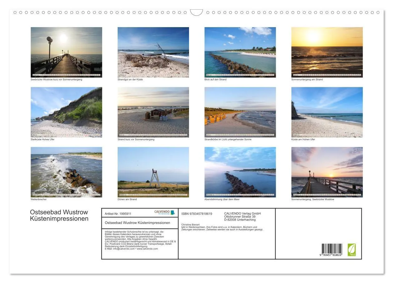
Task: Click caption 'Seebrücke Wustrow kurz vor Sonnenuntergang'
Action: coord(56,79)
